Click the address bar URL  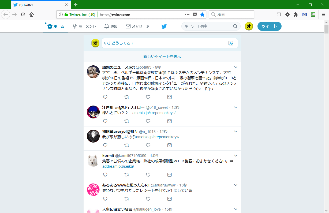115,15
